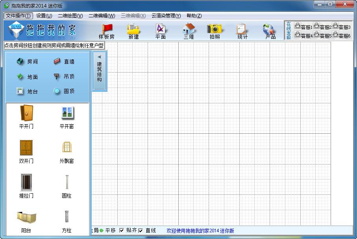The height and width of the screenshot is (239, 357).
Task: Click the greyed 三维编辑(X) menu
Action: click(133, 16)
